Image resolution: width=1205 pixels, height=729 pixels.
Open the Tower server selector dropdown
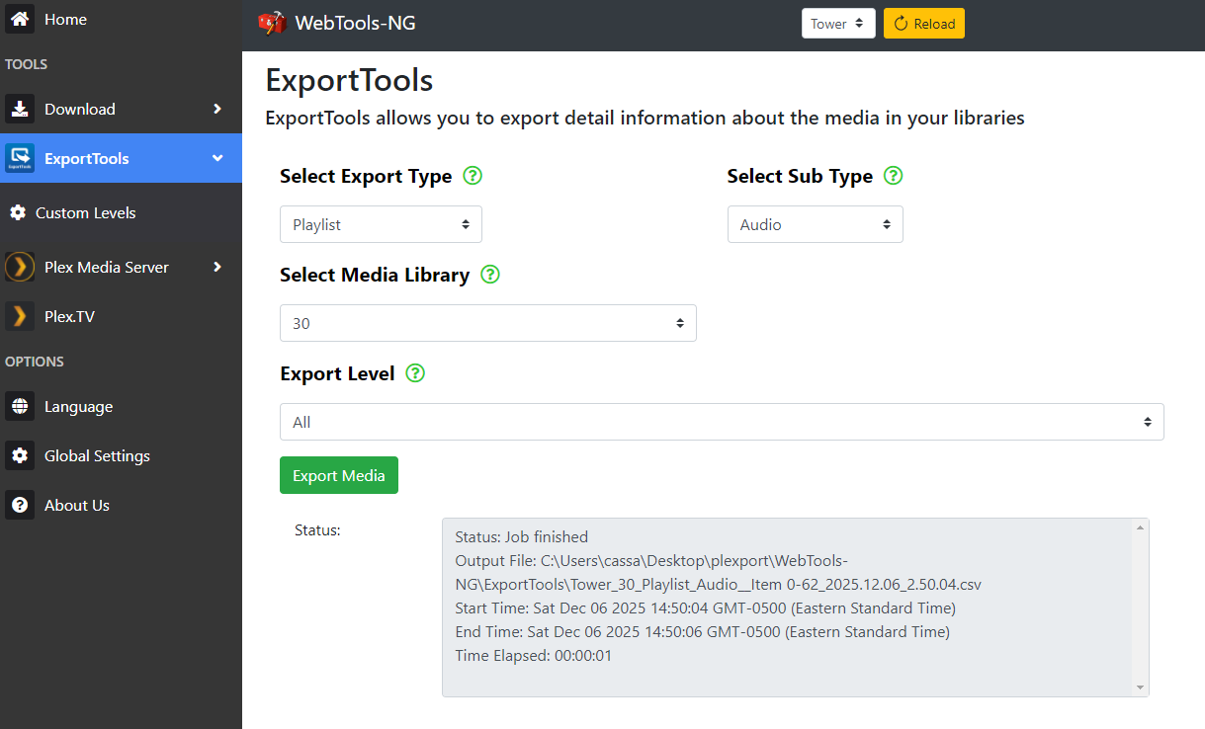pyautogui.click(x=837, y=22)
